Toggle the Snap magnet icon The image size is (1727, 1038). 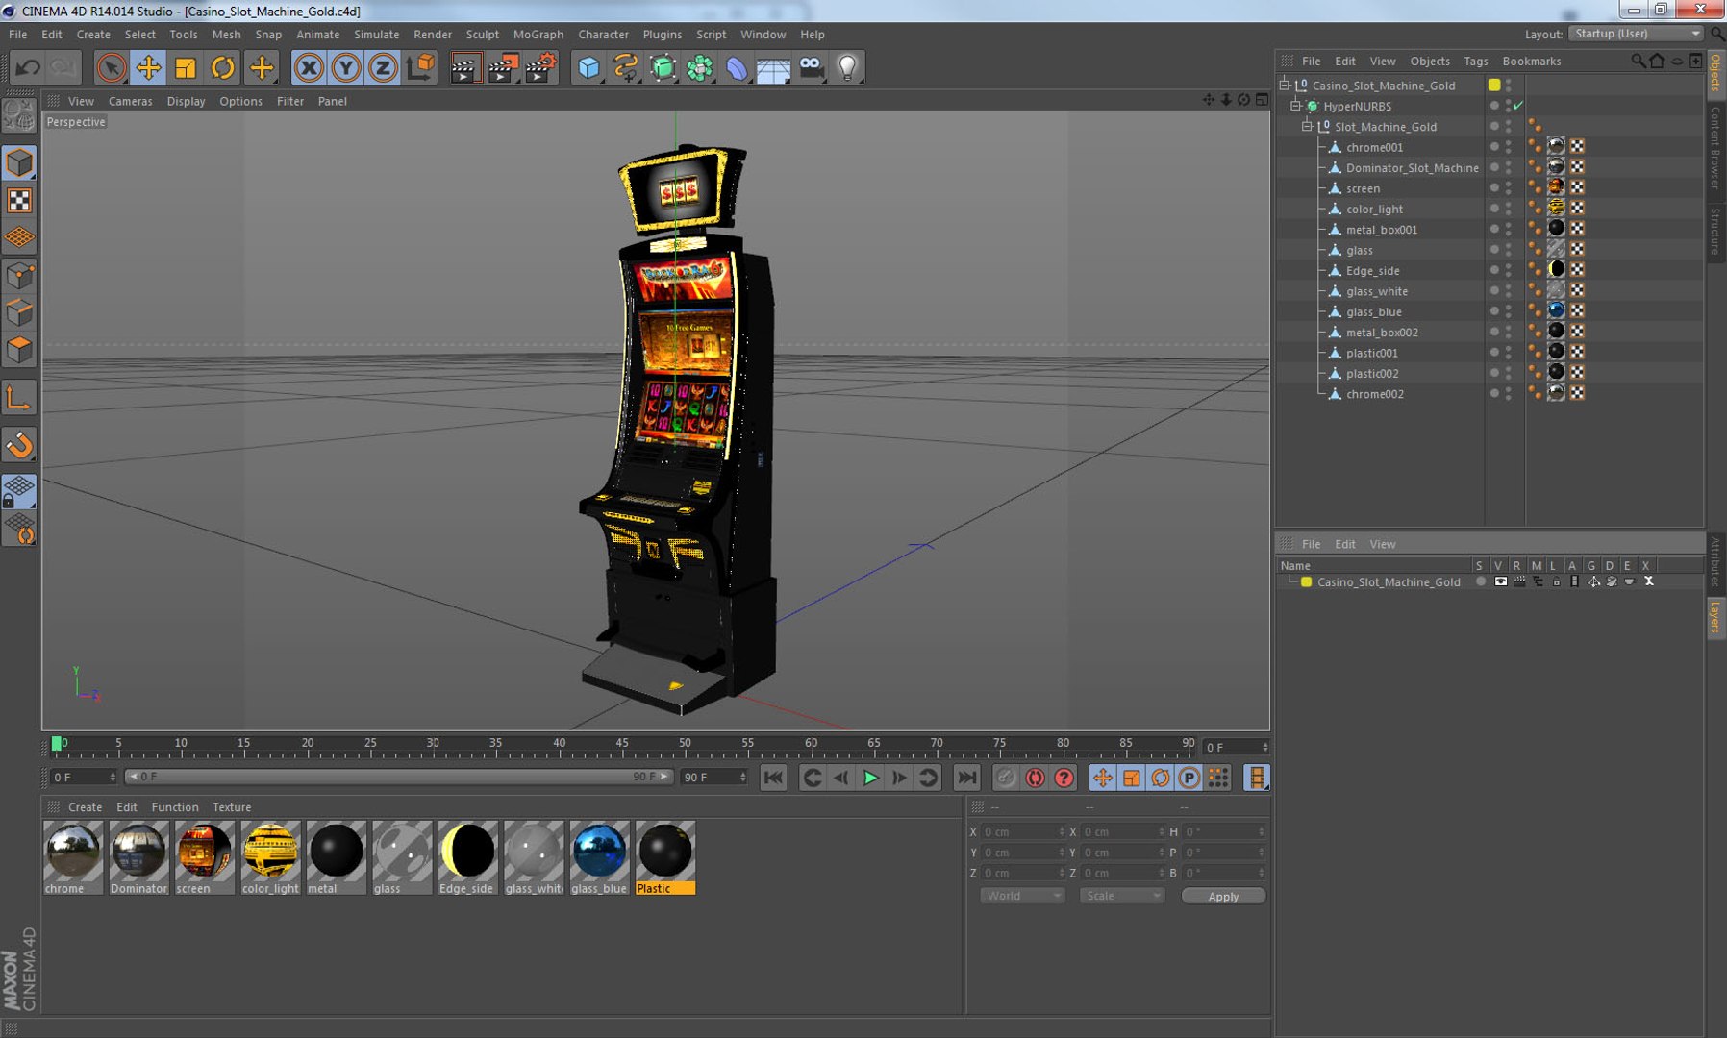pyautogui.click(x=19, y=445)
